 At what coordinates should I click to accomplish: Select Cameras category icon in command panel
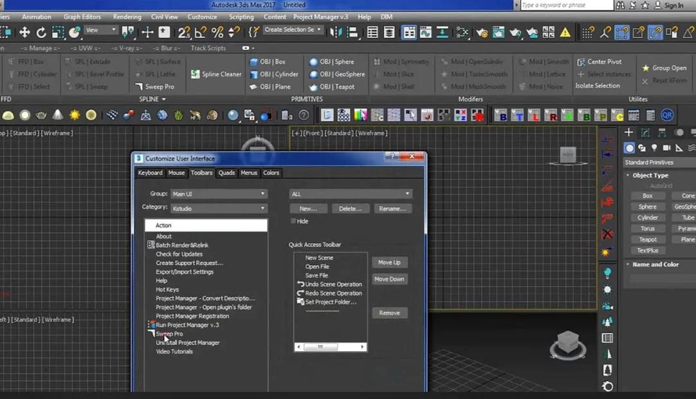[666, 148]
